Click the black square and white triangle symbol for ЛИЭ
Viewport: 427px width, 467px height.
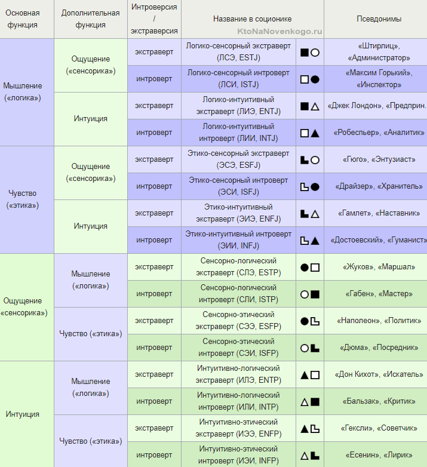click(310, 106)
